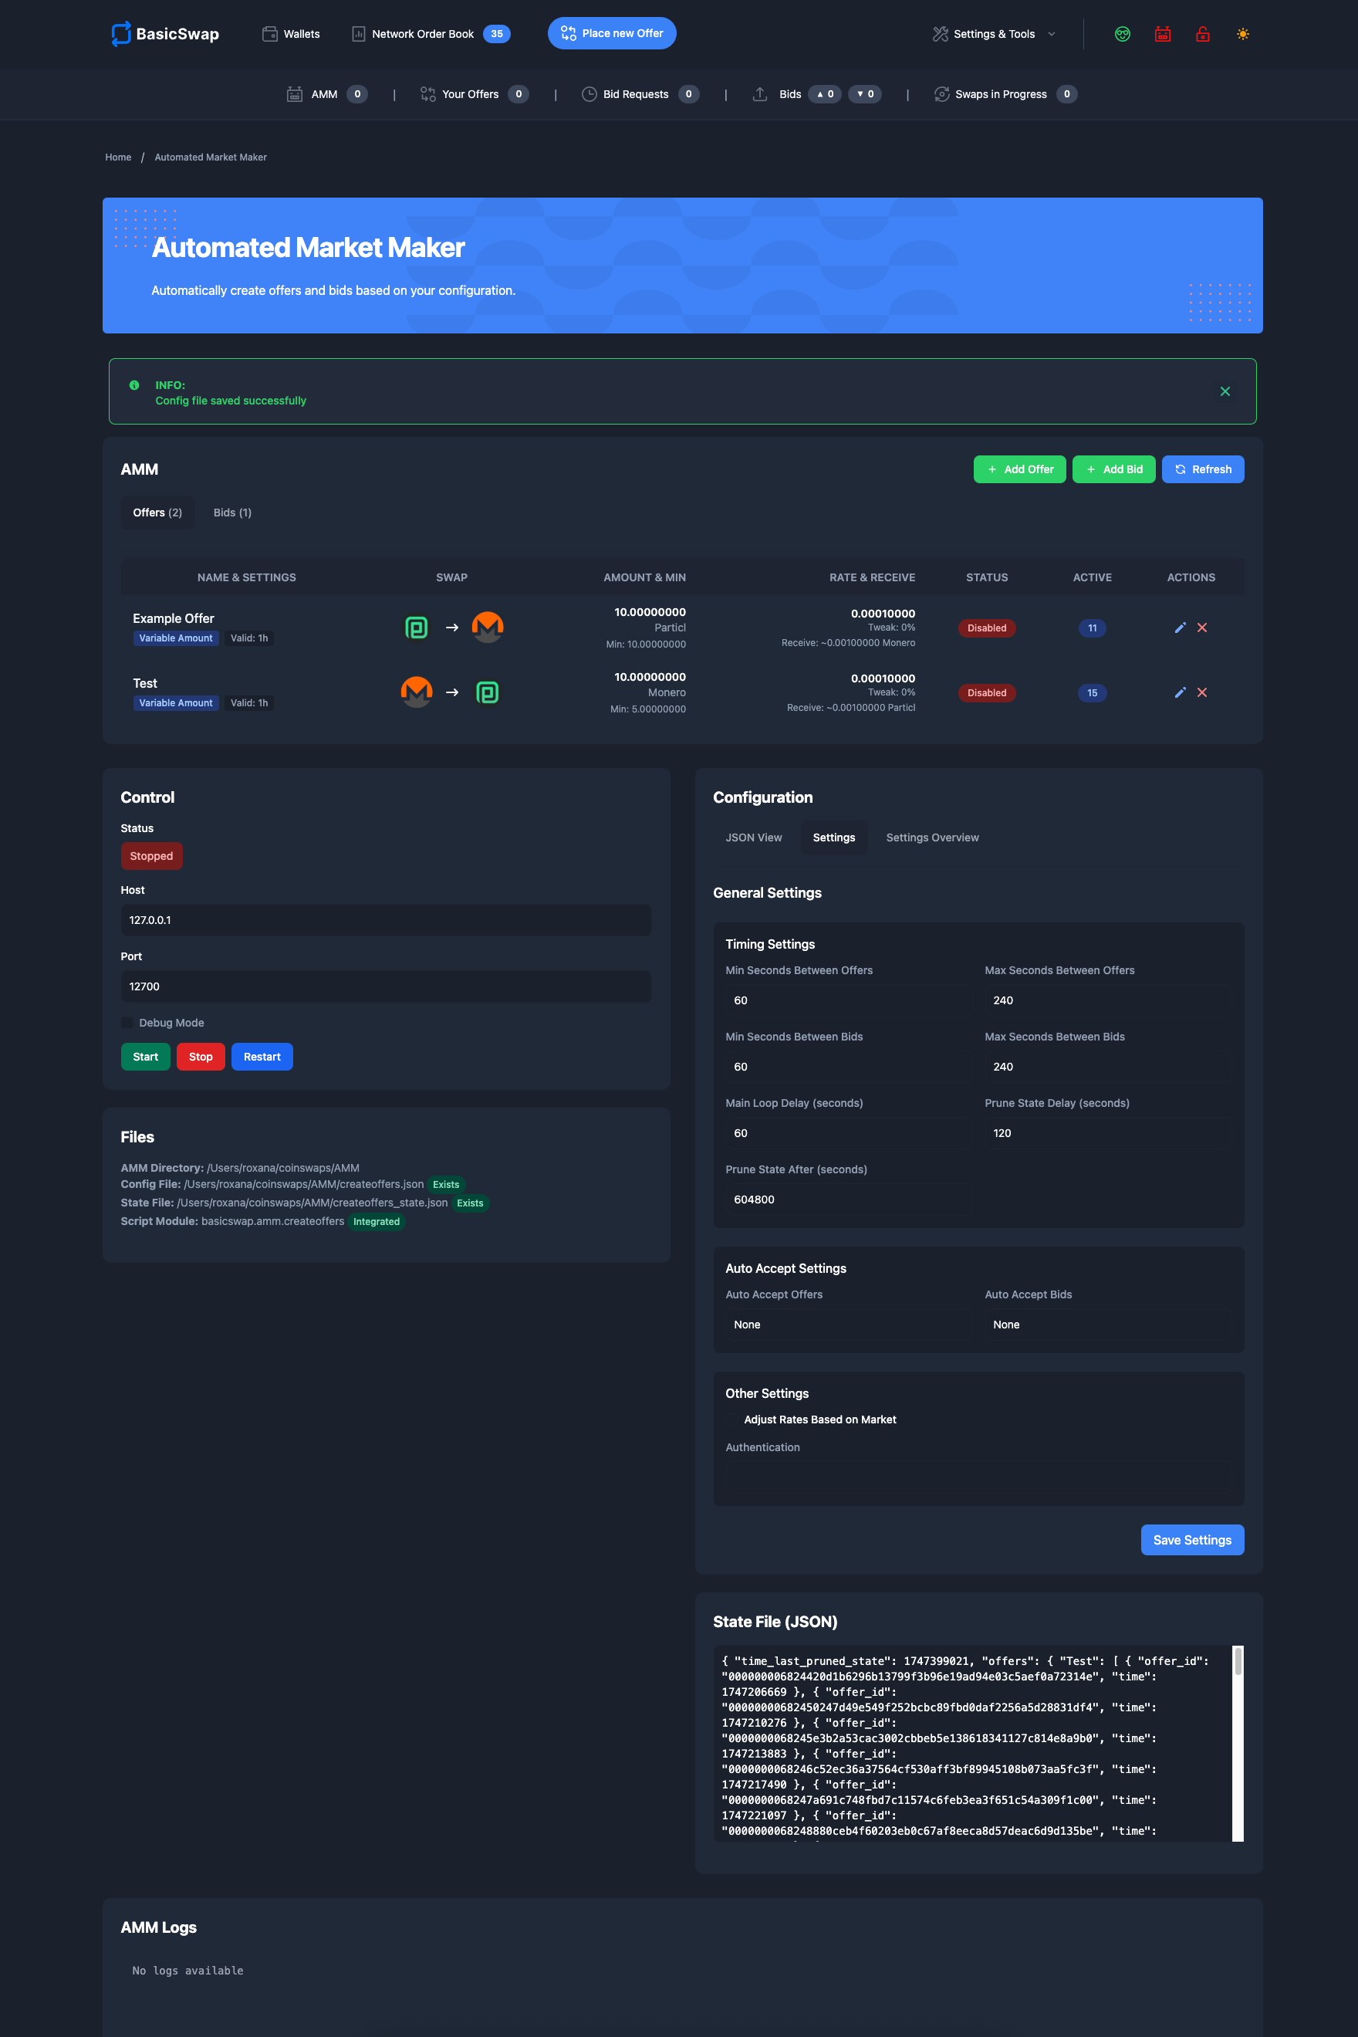Switch to the Bids (1) tab
Image resolution: width=1358 pixels, height=2037 pixels.
tap(232, 513)
